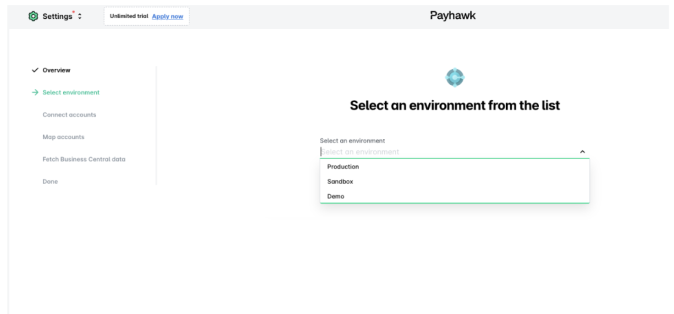Click the Payhawk title text
Viewport: 674px width, 314px height.
[453, 16]
